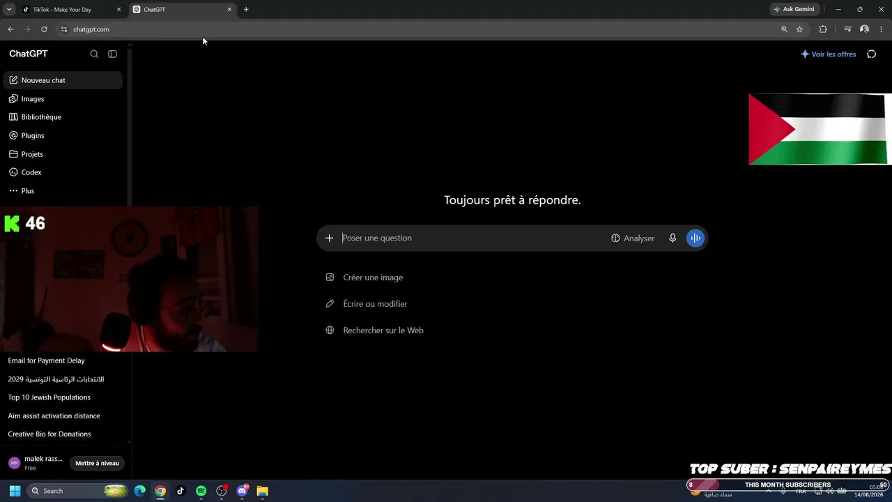Click the chatgpt.com address bar

[x=418, y=29]
